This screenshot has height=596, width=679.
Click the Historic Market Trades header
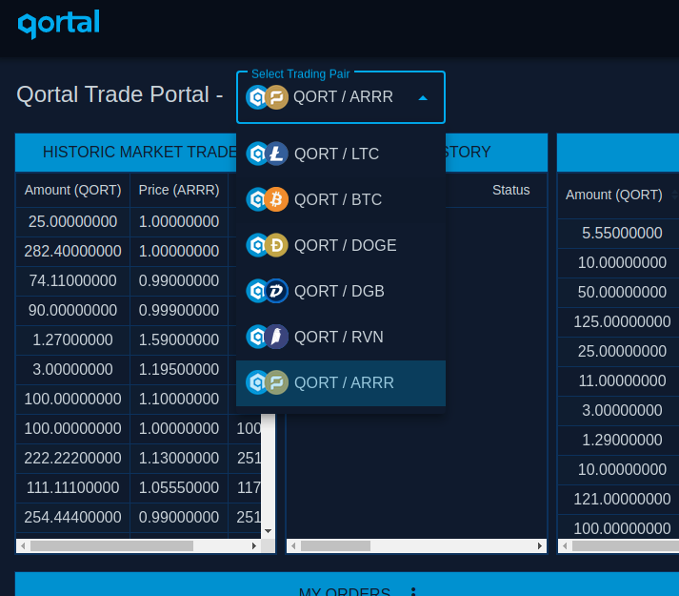(x=139, y=153)
